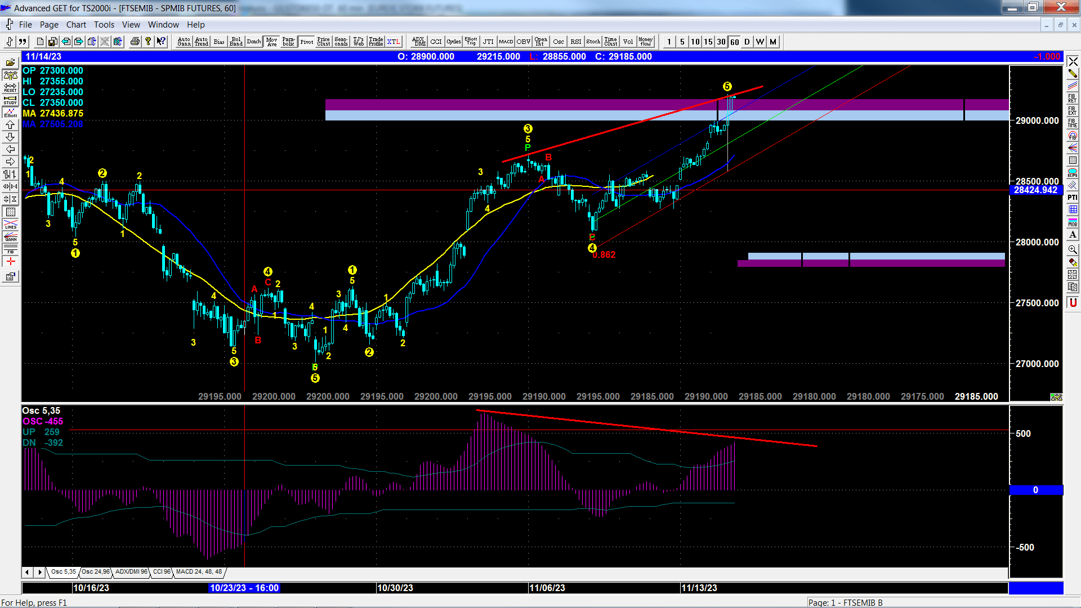Open the STUDY tool in left toolbar

[10, 100]
